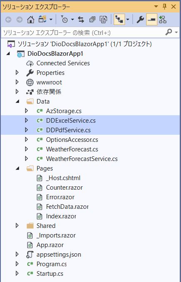Open the window position dropdown menu
The height and width of the screenshot is (282, 181).
click(156, 7)
